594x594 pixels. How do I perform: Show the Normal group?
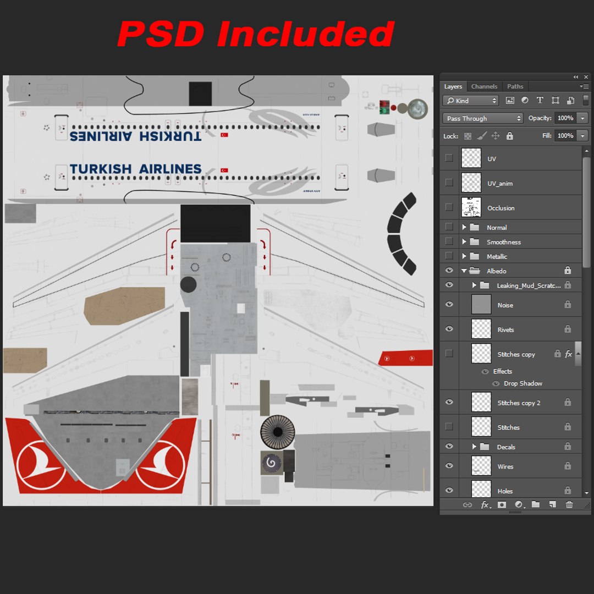449,227
